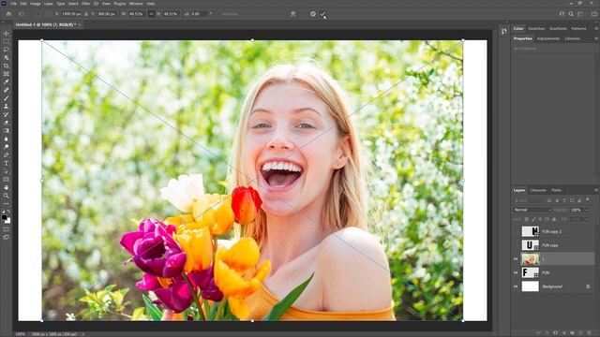This screenshot has width=600, height=337.
Task: Open the Filter menu
Action: click(85, 4)
